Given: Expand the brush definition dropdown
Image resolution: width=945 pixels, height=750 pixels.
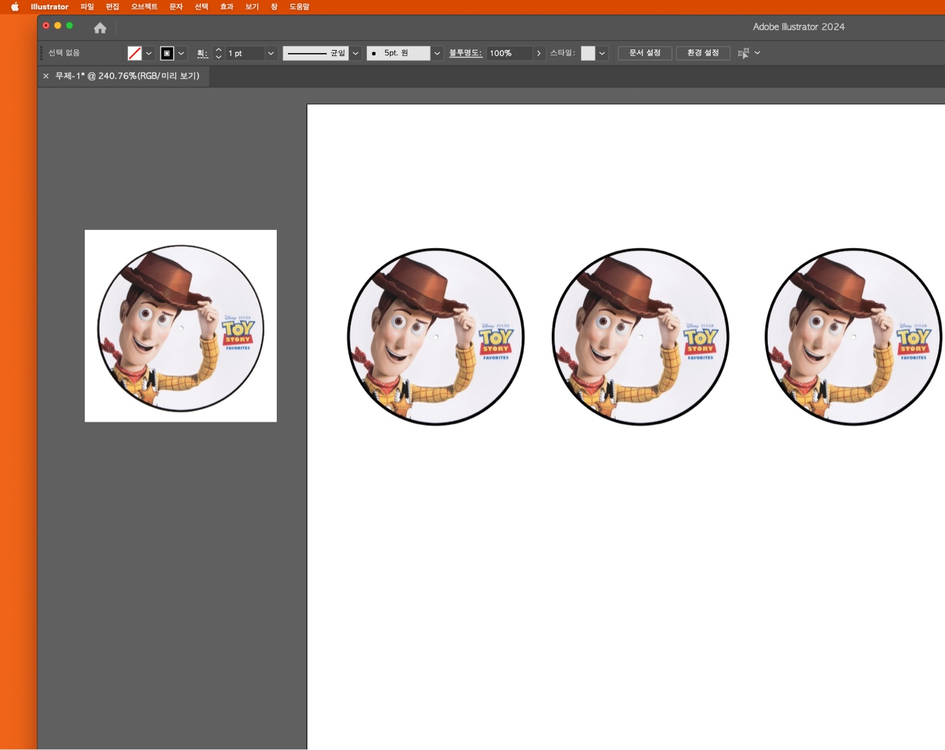Looking at the screenshot, I should (x=437, y=53).
